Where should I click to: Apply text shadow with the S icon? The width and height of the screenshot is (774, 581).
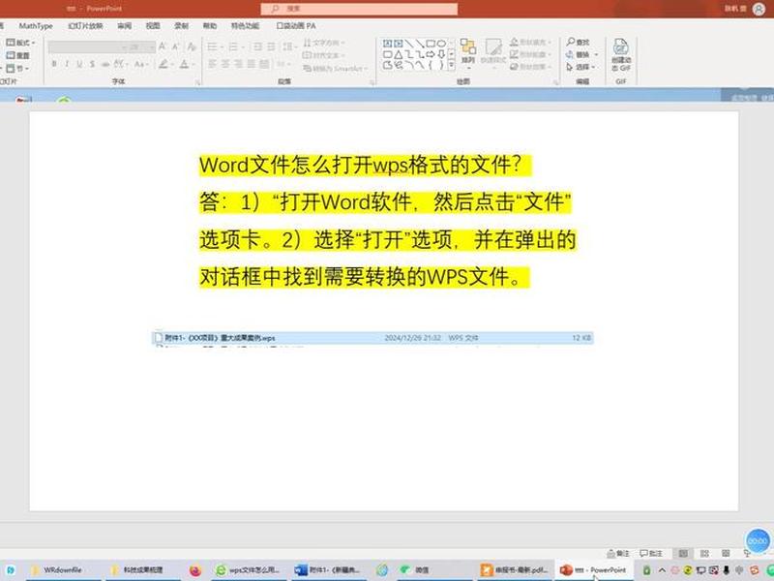tap(92, 64)
